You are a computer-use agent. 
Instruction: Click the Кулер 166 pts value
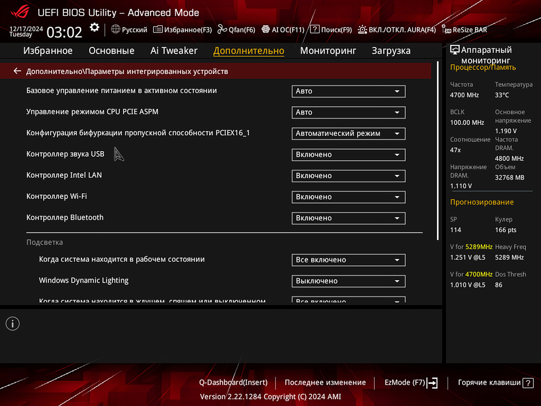click(x=505, y=230)
